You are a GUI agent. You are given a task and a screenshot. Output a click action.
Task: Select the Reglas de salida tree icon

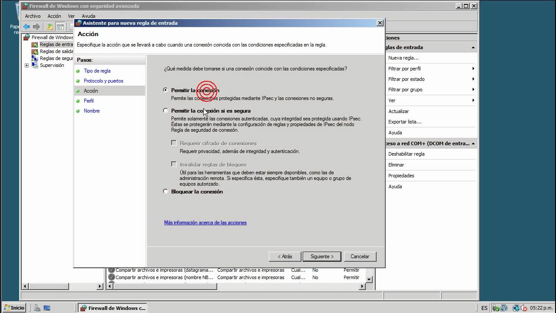click(x=35, y=51)
